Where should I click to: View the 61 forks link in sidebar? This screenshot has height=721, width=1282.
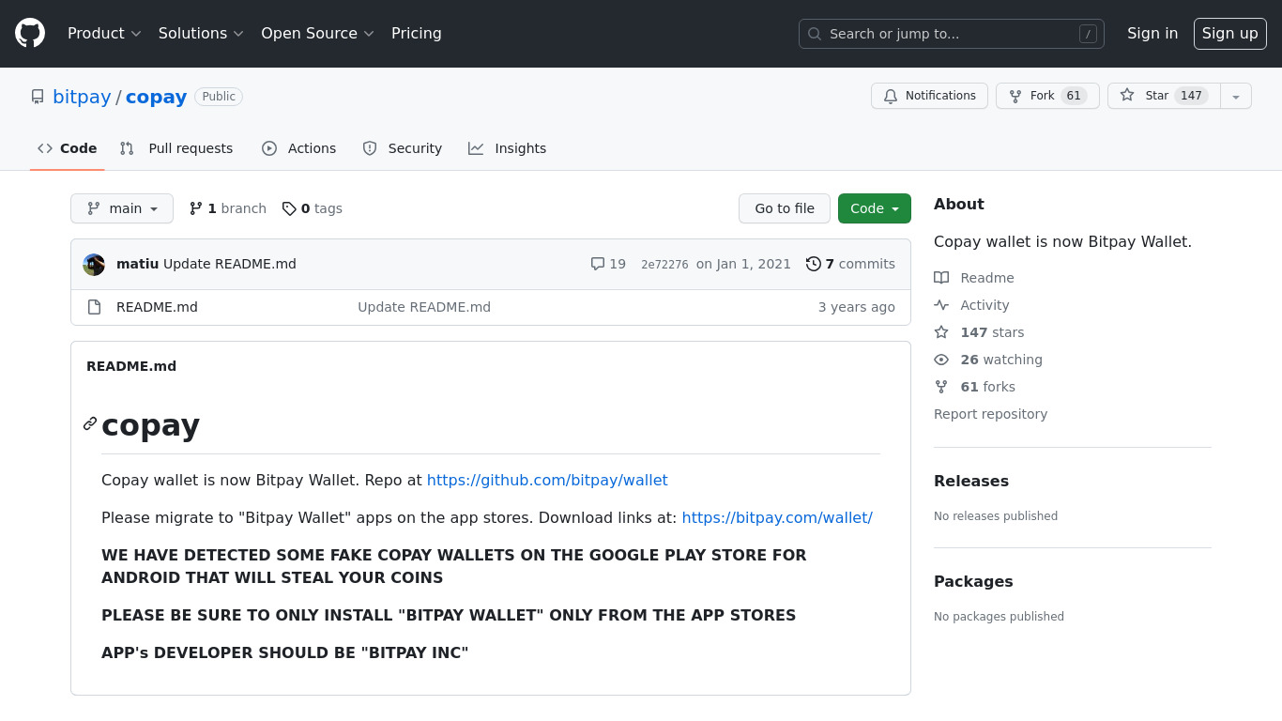coord(974,387)
